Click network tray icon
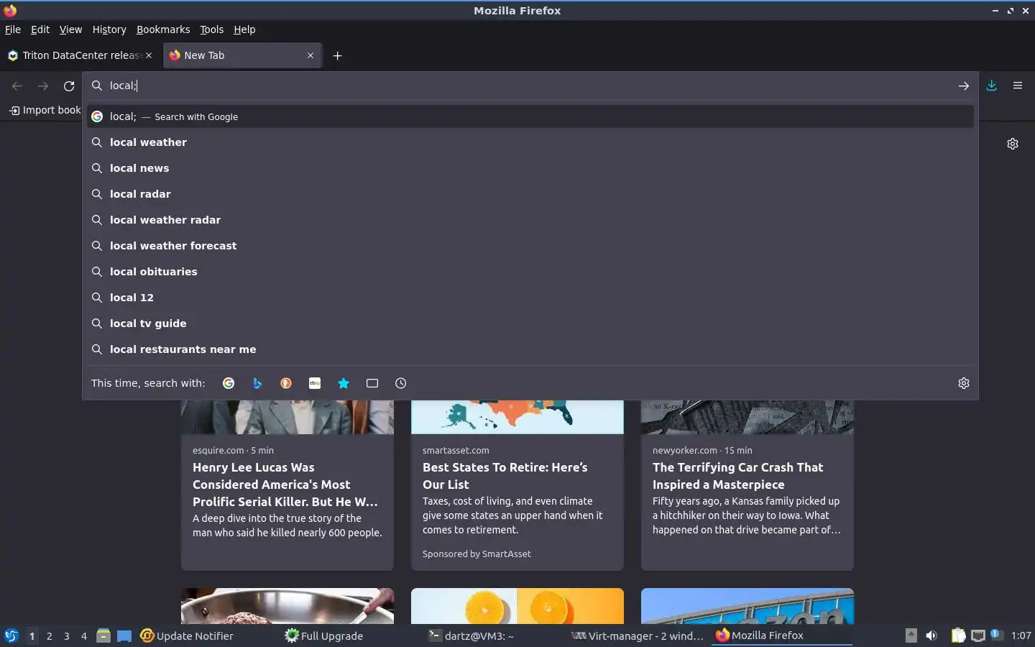The height and width of the screenshot is (647, 1035). click(x=977, y=635)
